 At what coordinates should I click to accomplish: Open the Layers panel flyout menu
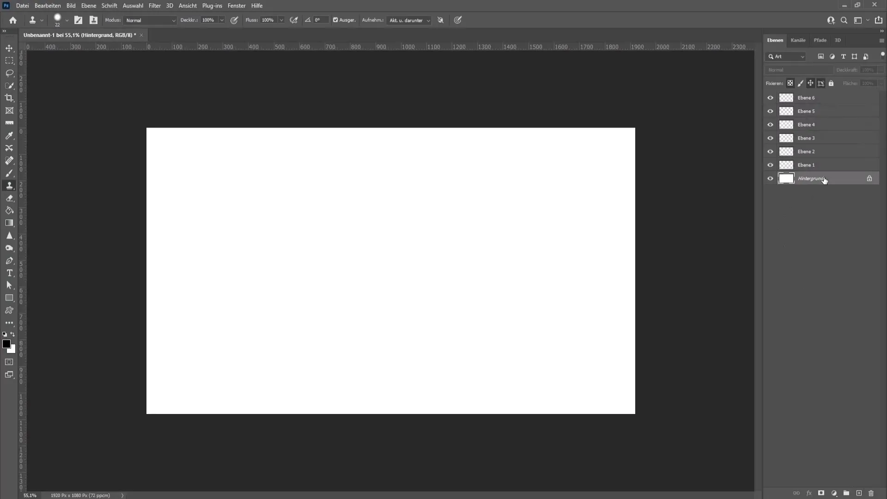pyautogui.click(x=881, y=41)
